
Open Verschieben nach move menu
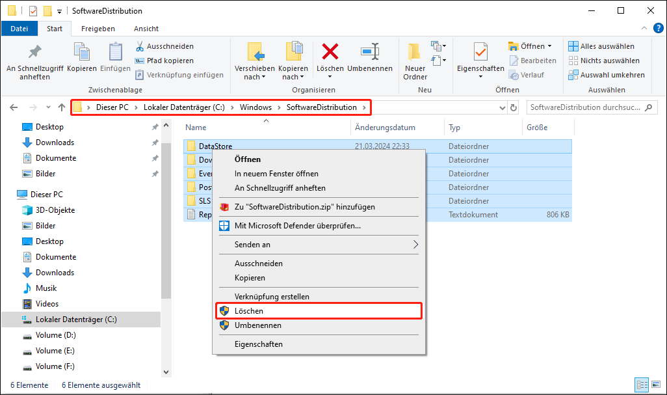tap(254, 61)
